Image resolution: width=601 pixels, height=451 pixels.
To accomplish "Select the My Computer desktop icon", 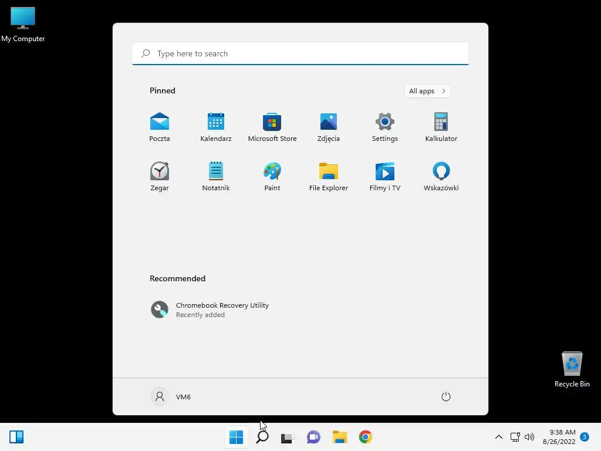I will pyautogui.click(x=23, y=25).
